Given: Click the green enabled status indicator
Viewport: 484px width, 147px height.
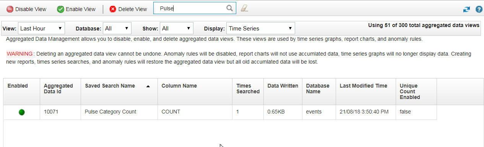Looking at the screenshot, I should (x=22, y=112).
